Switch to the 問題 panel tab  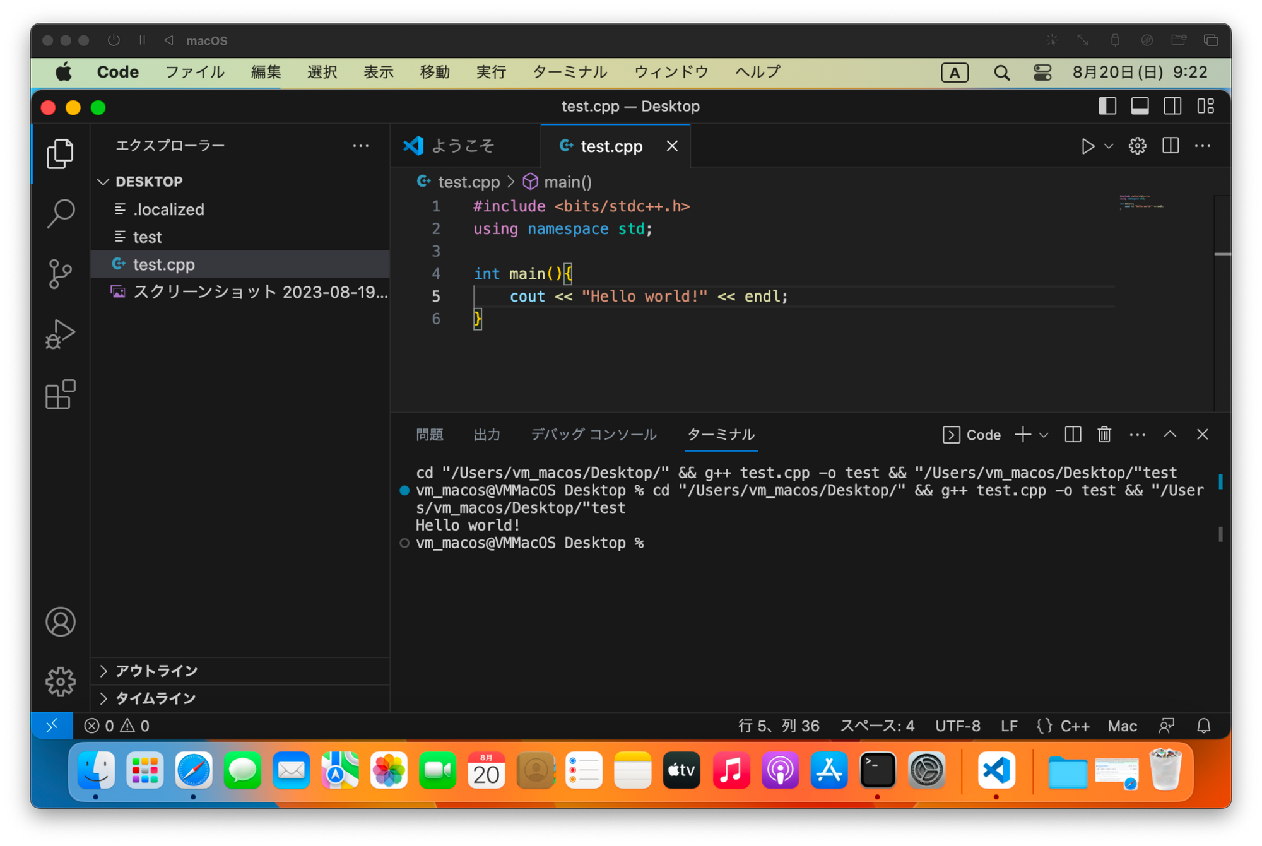tap(430, 435)
